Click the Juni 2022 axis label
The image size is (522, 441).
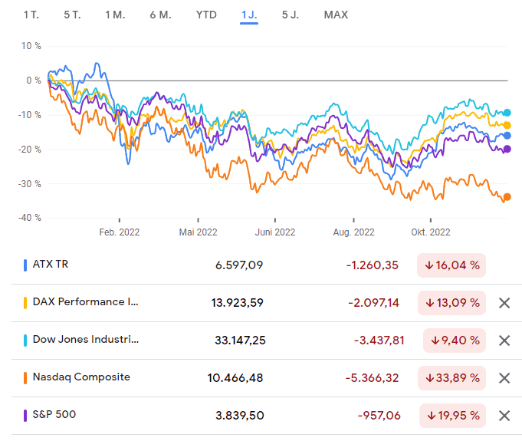275,232
